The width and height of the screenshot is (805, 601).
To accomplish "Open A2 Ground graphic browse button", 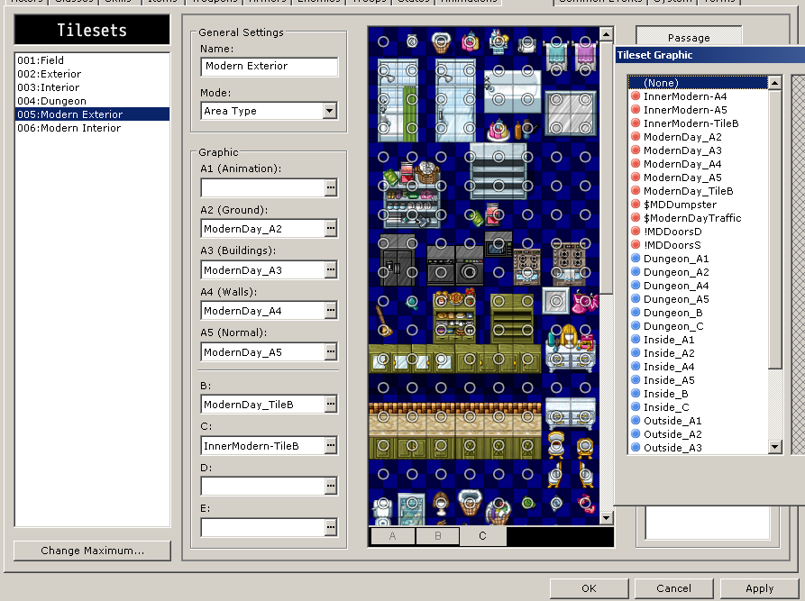I will click(331, 228).
